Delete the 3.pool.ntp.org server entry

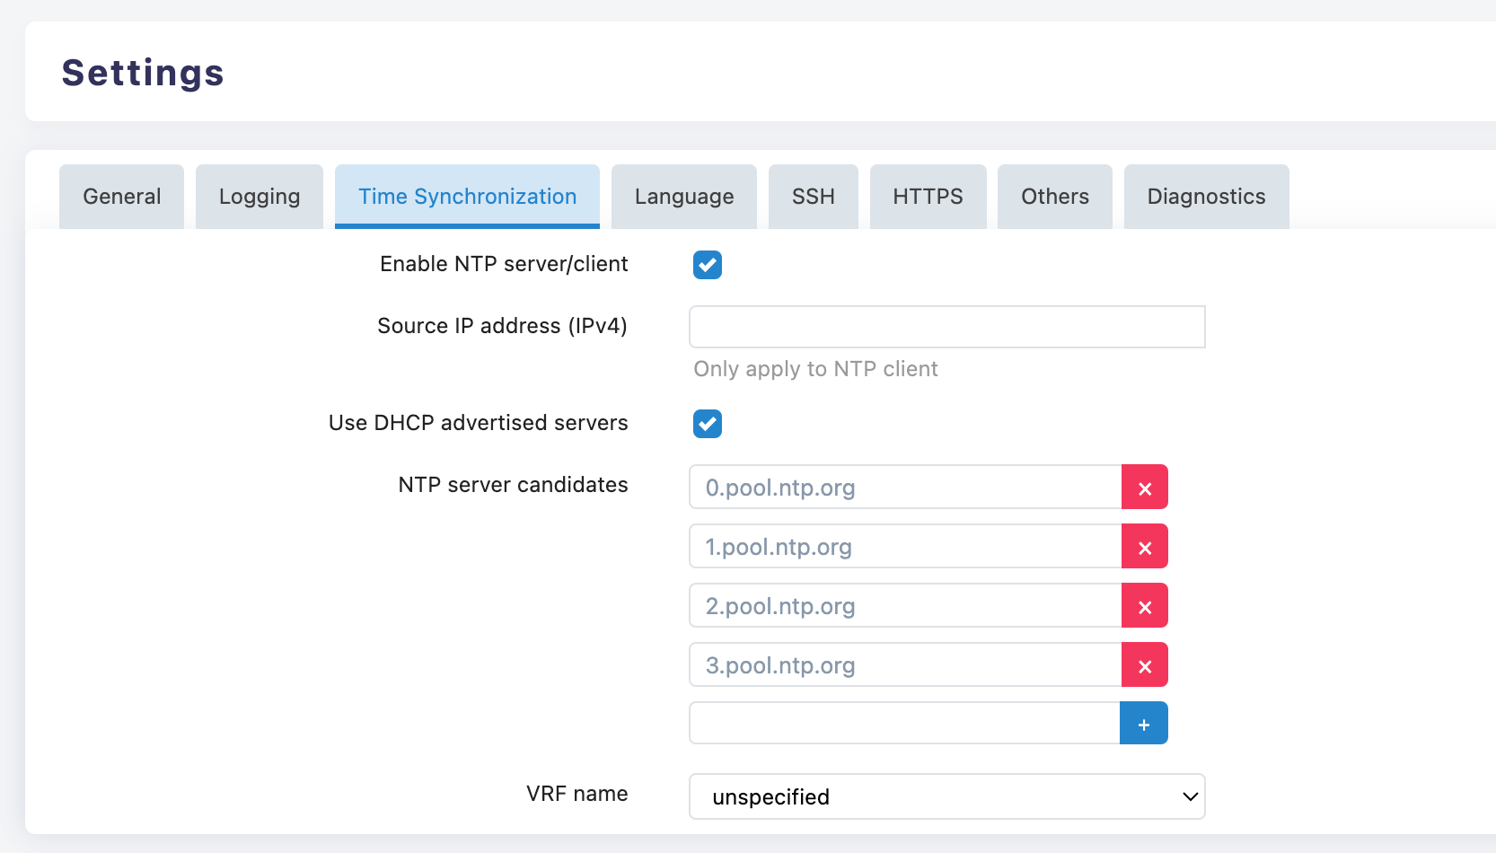pyautogui.click(x=1144, y=665)
